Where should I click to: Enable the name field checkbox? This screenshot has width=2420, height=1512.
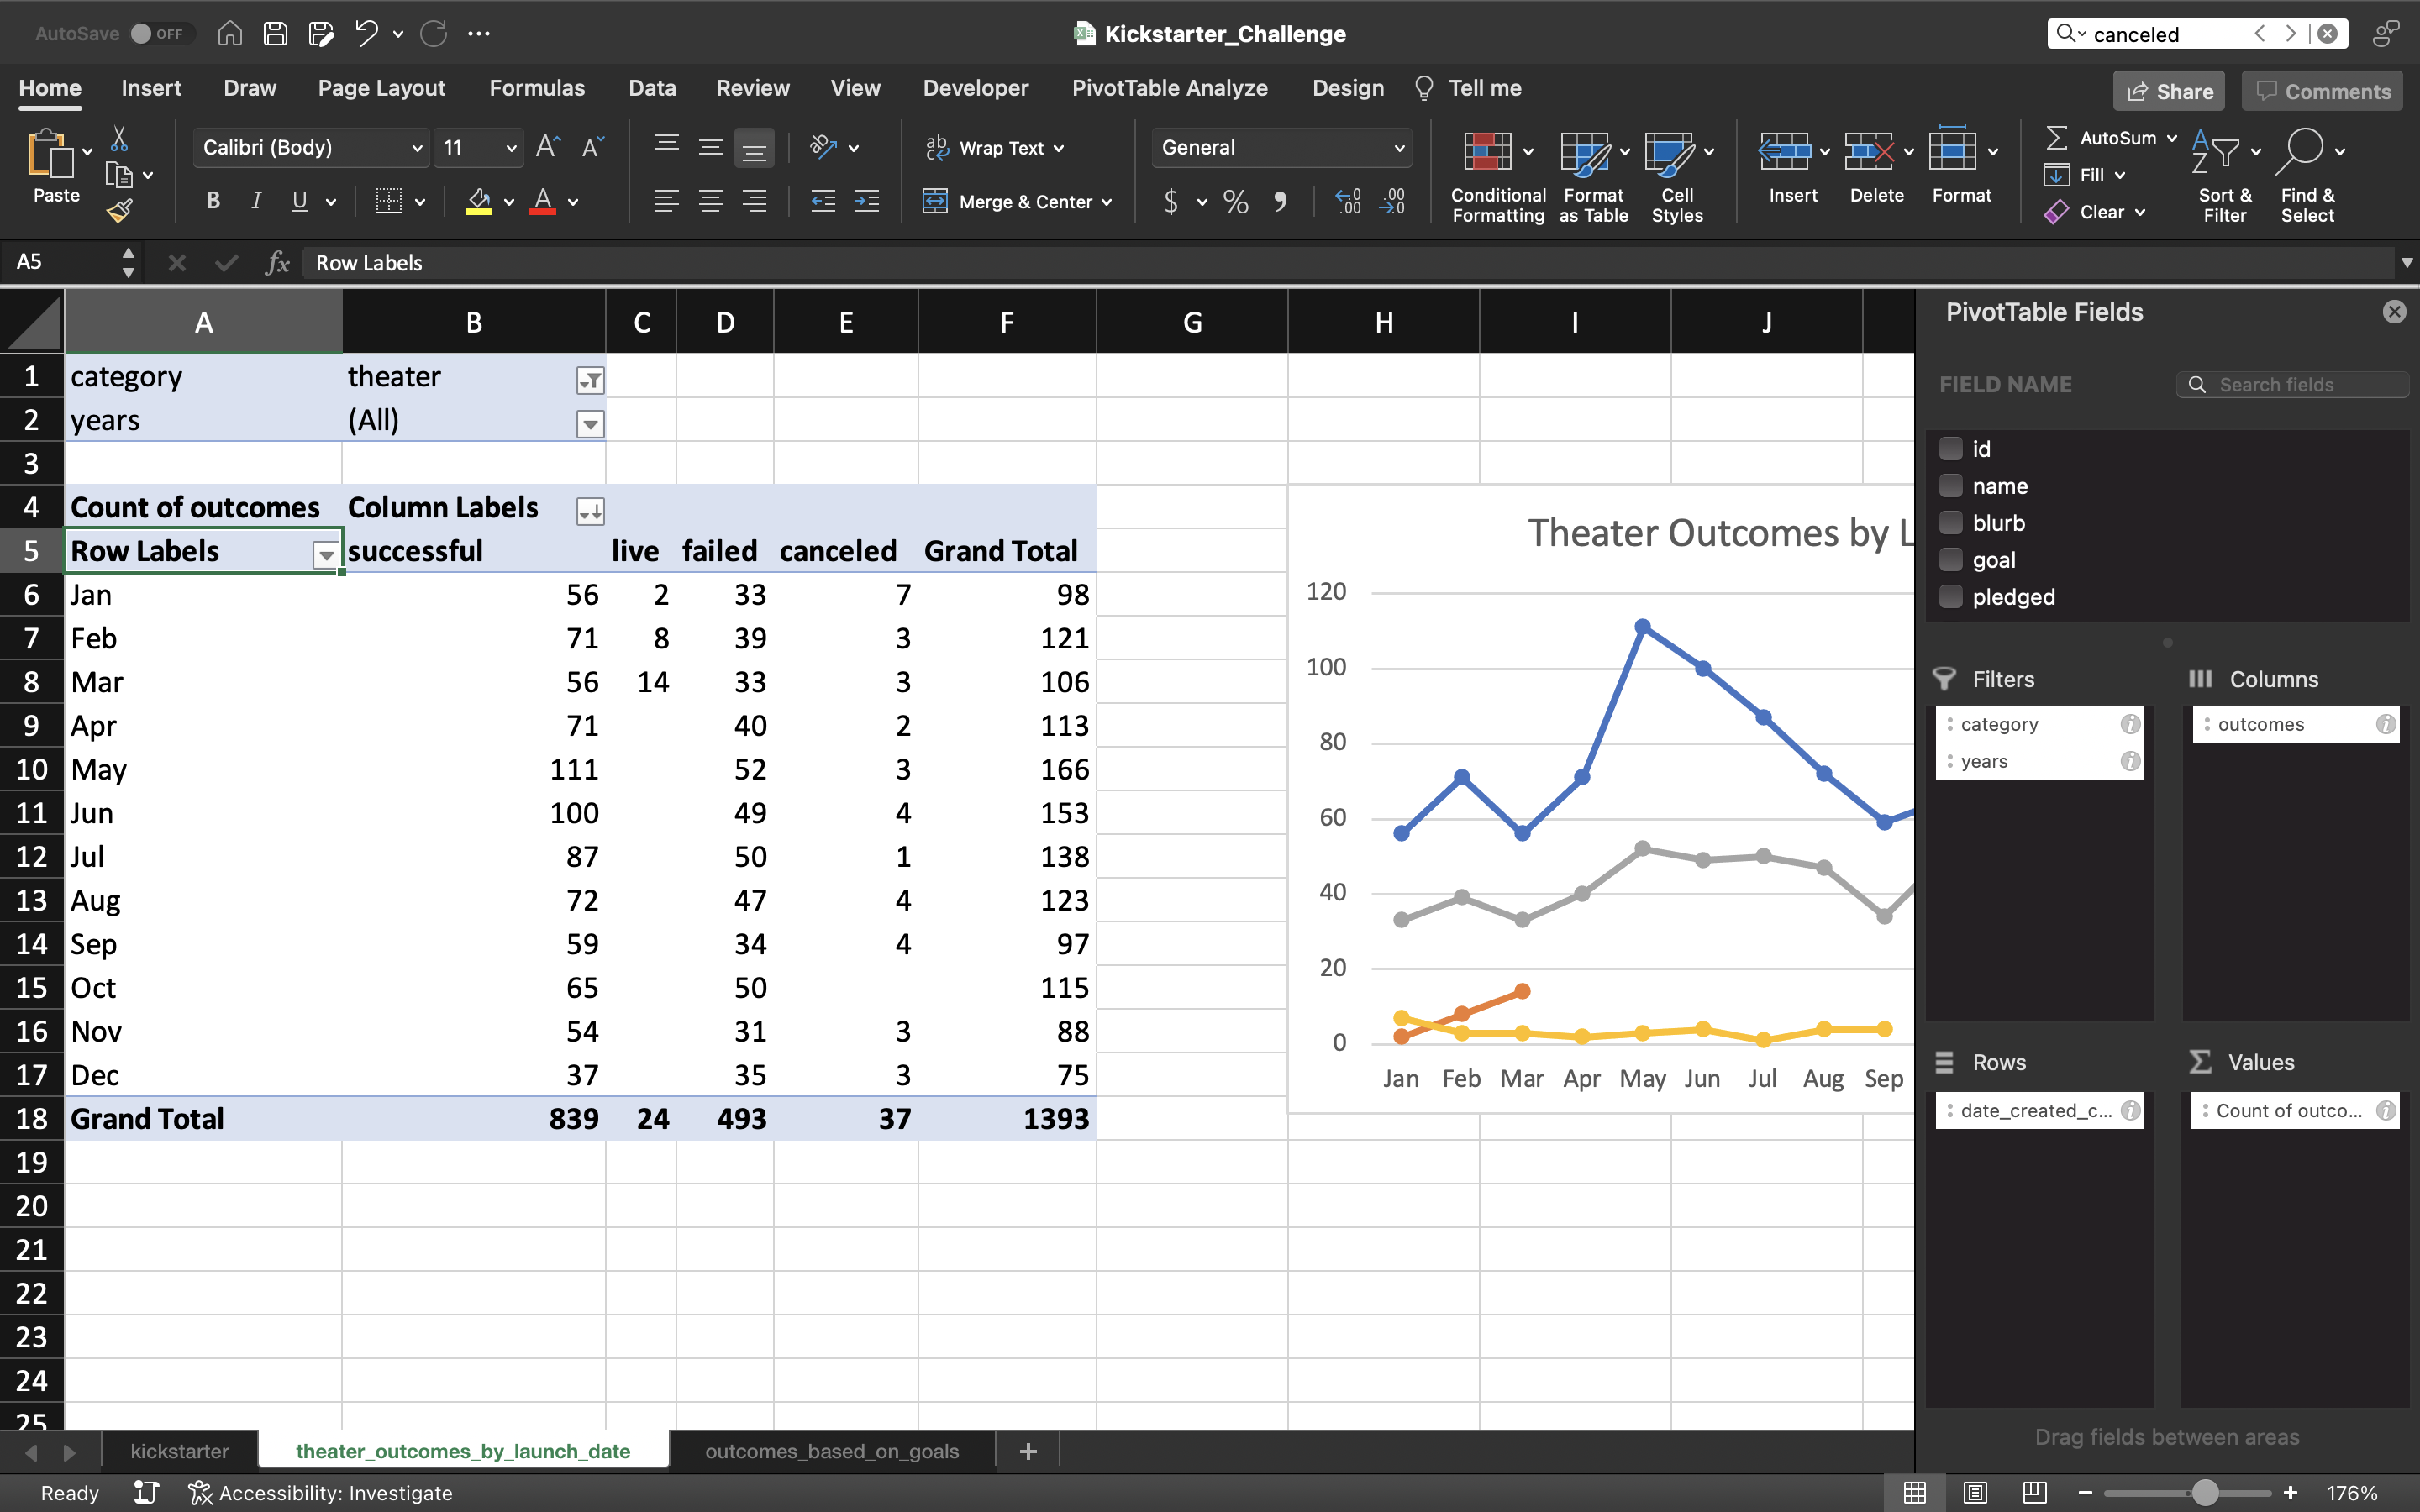pos(1951,485)
